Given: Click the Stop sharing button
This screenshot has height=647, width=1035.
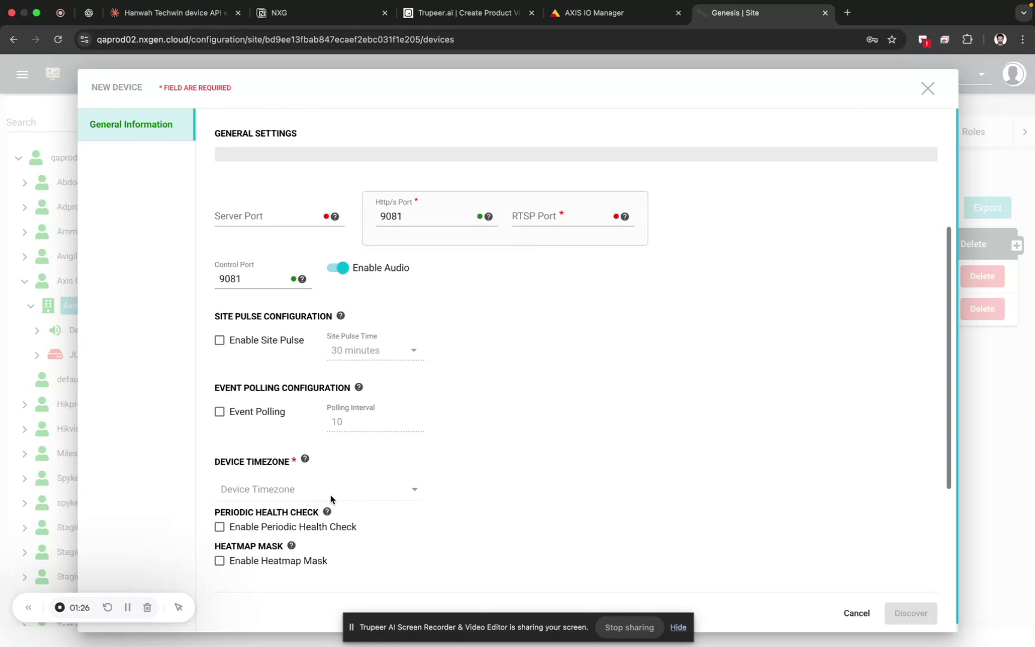Looking at the screenshot, I should tap(628, 627).
